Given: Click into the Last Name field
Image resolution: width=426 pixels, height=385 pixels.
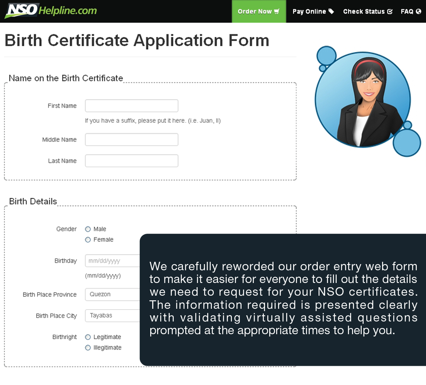Looking at the screenshot, I should tap(131, 161).
